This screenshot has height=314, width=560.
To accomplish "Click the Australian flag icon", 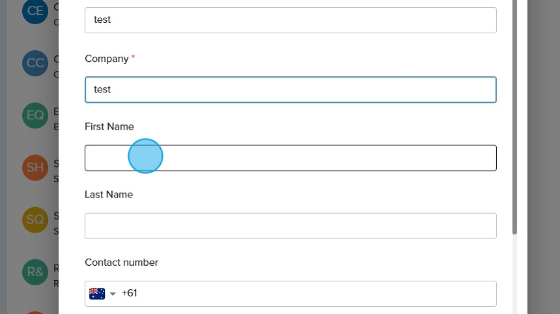I will (97, 294).
